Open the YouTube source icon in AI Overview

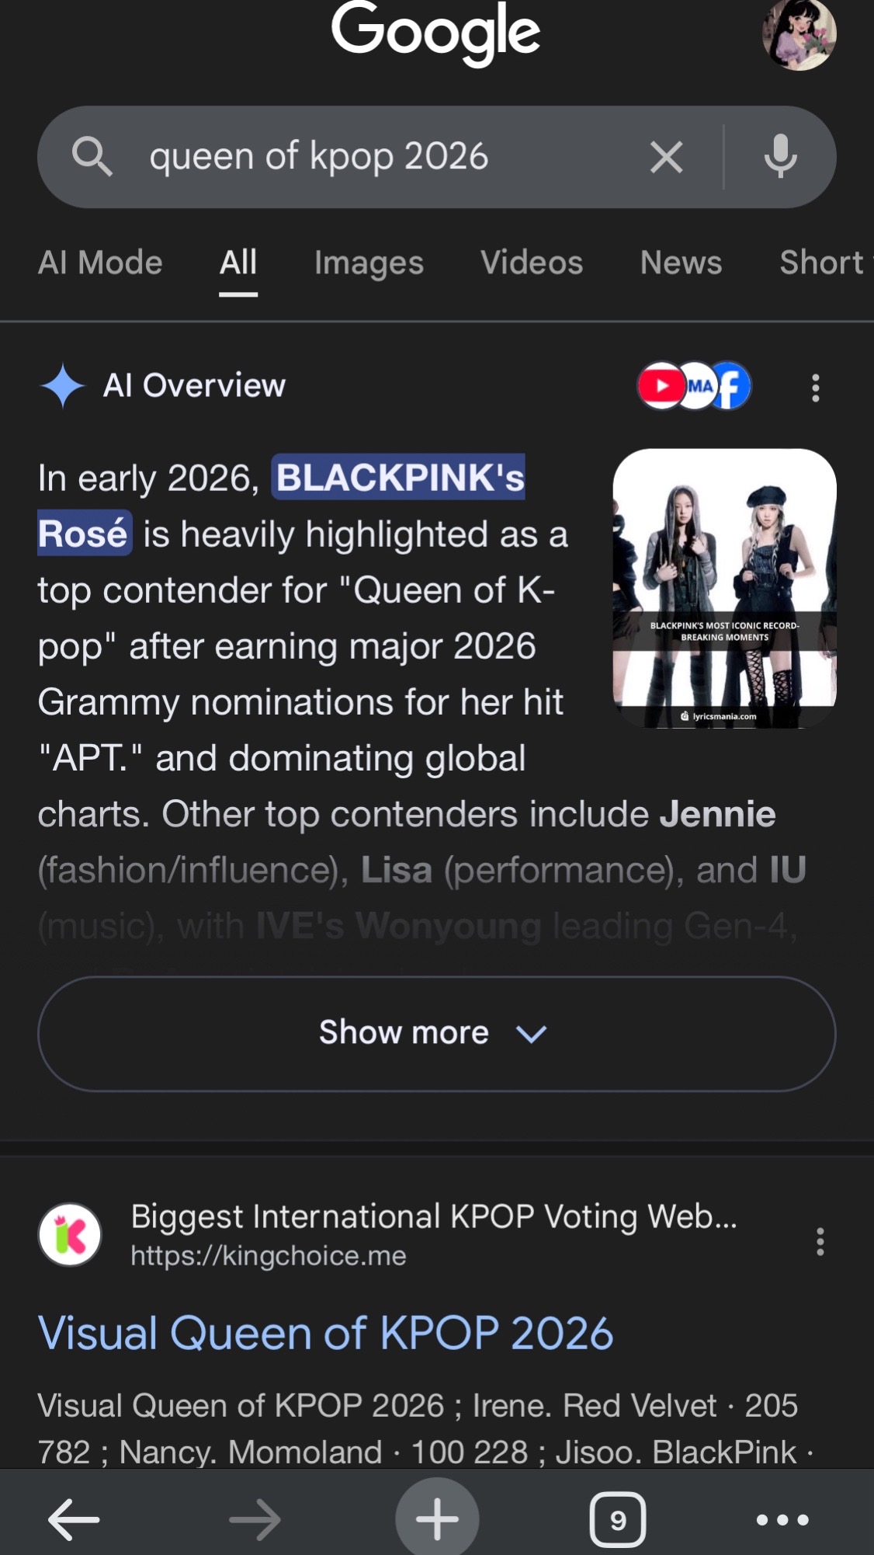pyautogui.click(x=660, y=386)
